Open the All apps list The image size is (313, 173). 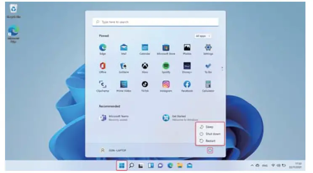pos(203,36)
